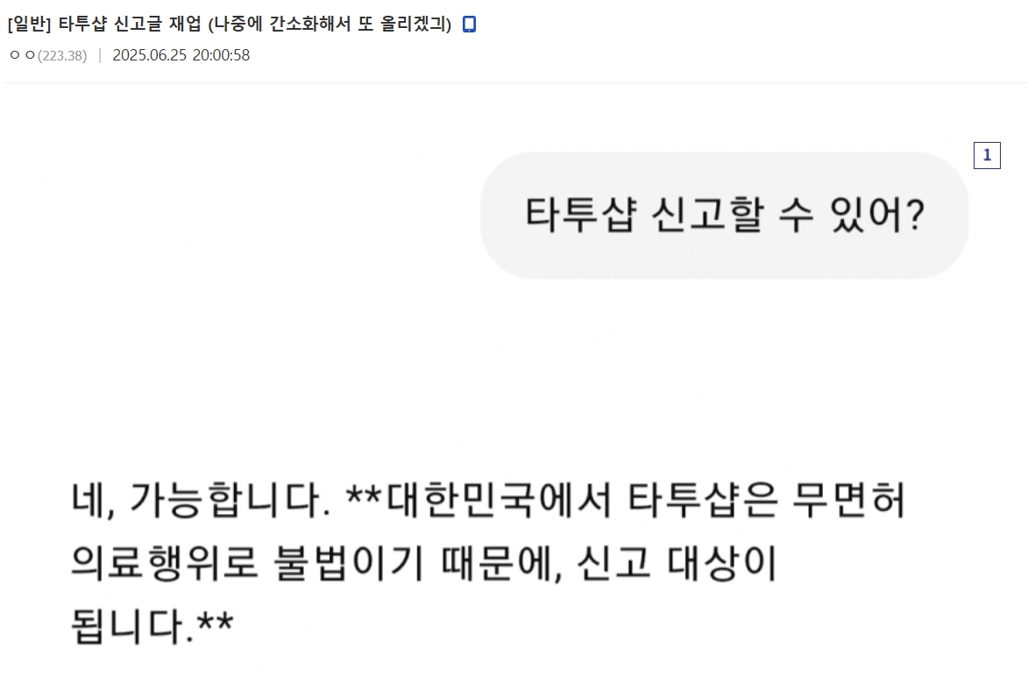Click the mobile phone icon beside the title

(469, 25)
